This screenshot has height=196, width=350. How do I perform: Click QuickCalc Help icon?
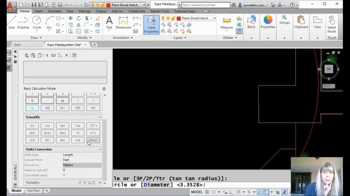(74, 56)
